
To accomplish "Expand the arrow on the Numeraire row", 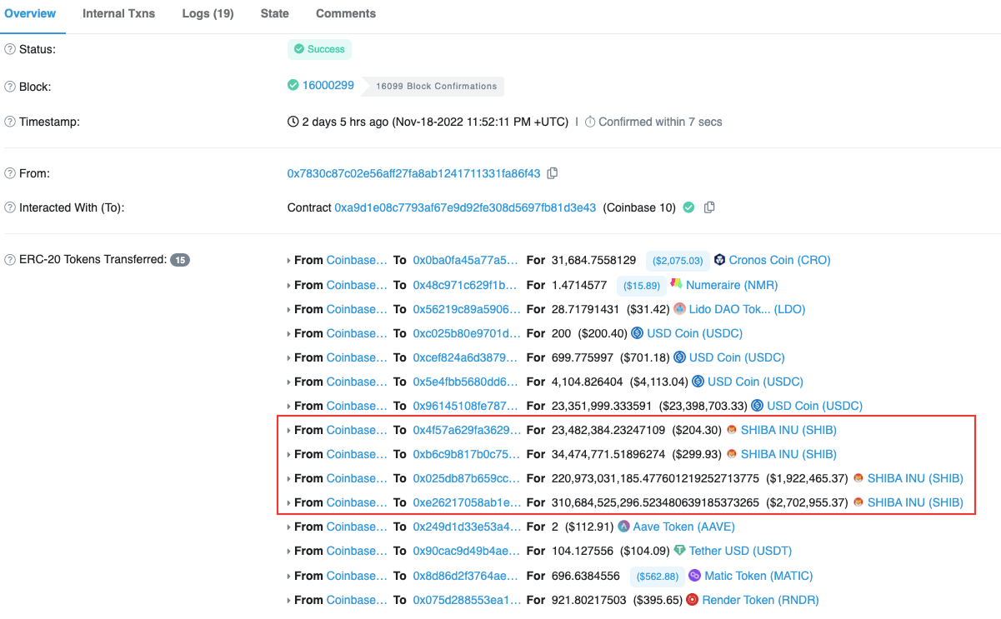I will (x=289, y=286).
